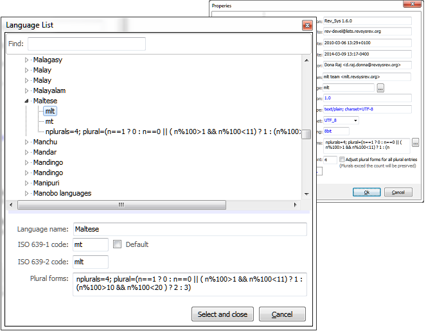
Task: Click Cancel in the Properties window
Action: point(398,192)
